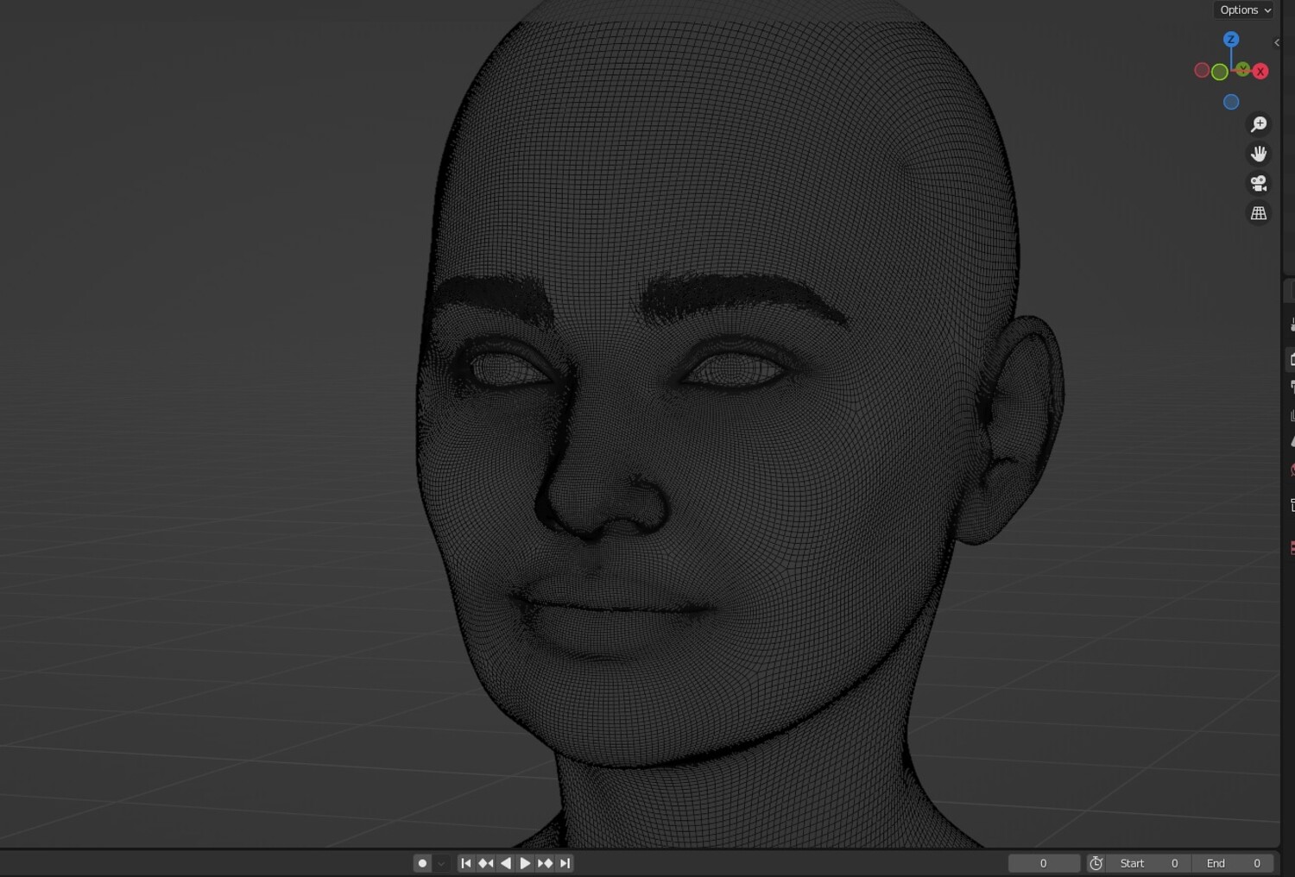Open the auto keyframing settings dropdown
This screenshot has height=877, width=1295.
[441, 863]
